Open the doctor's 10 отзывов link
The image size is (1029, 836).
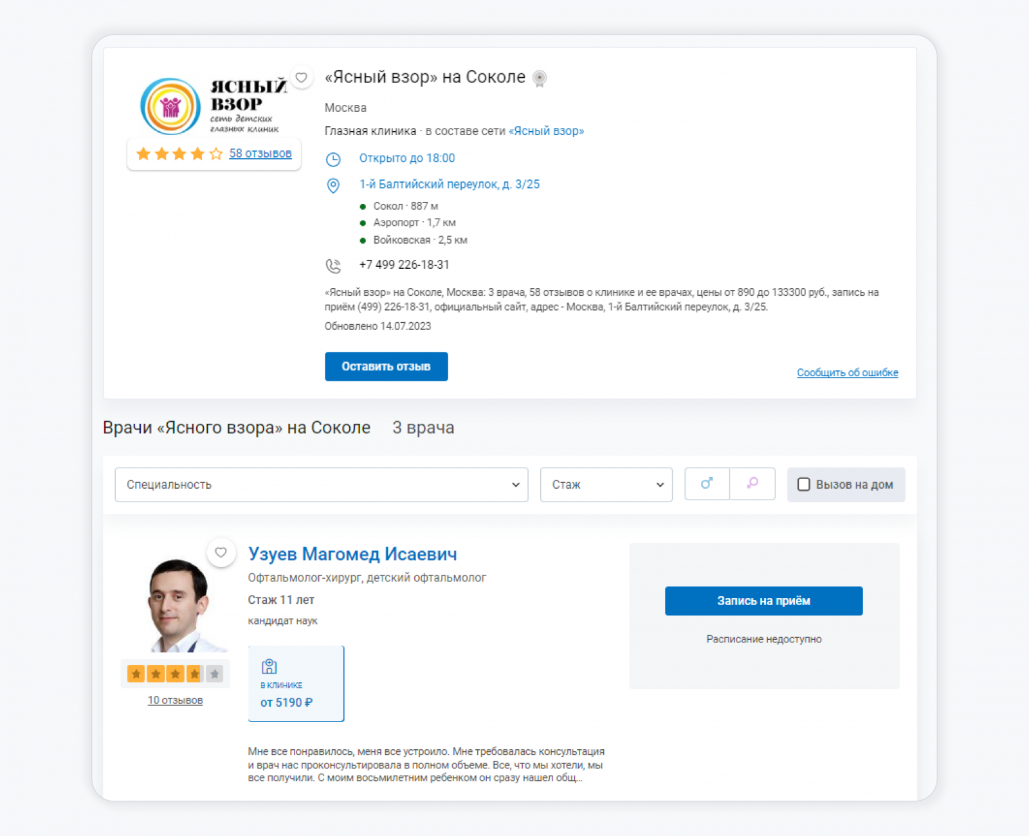coord(176,700)
